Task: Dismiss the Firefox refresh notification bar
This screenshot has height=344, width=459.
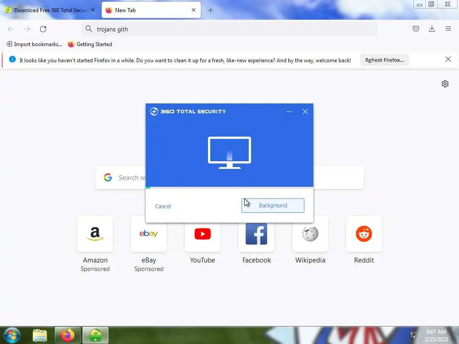Action: (x=448, y=60)
